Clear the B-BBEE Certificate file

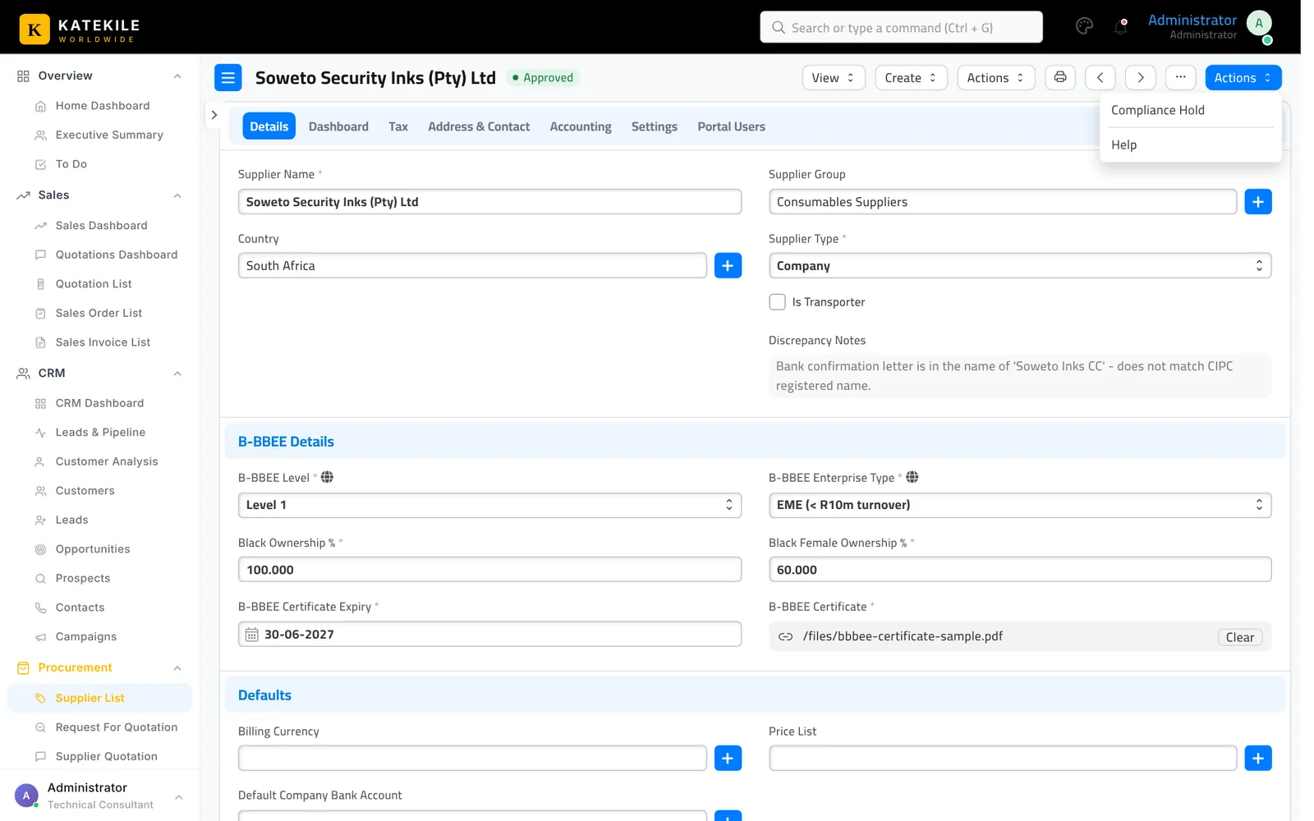(x=1239, y=637)
